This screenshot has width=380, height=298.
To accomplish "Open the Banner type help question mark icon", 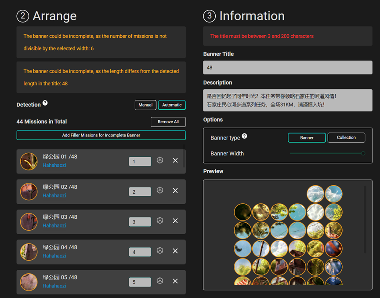I will [245, 136].
